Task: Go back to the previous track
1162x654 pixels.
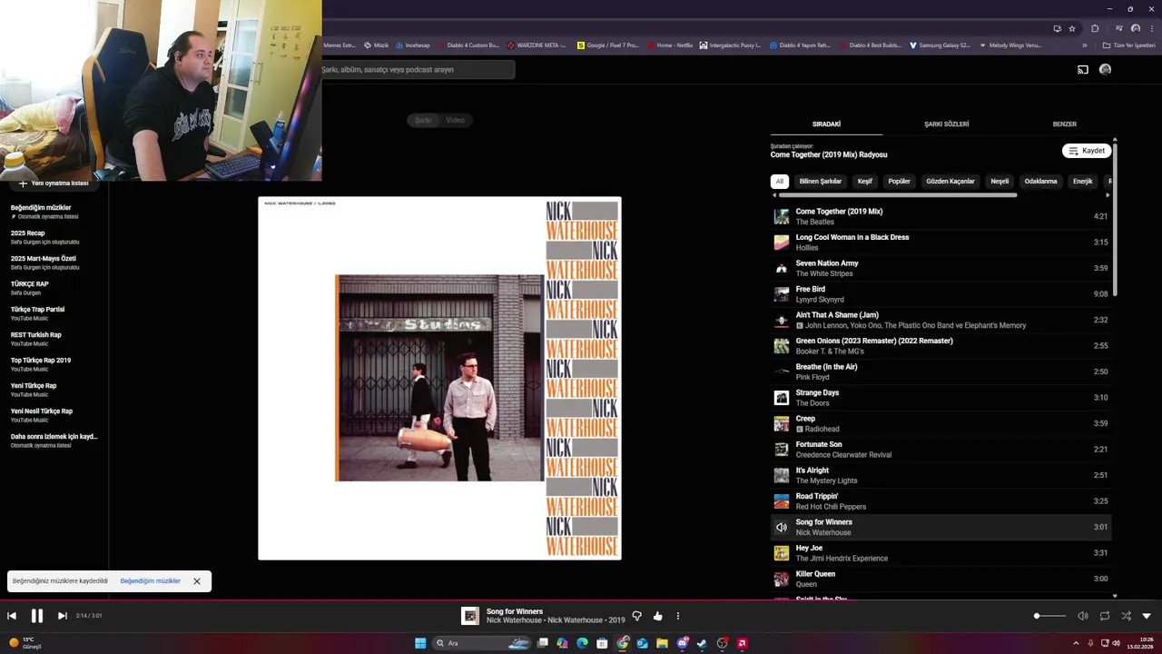Action: pos(12,616)
